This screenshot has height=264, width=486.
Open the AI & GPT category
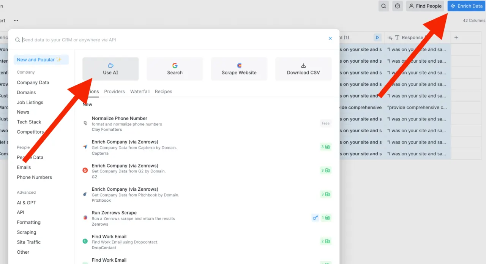click(x=27, y=202)
